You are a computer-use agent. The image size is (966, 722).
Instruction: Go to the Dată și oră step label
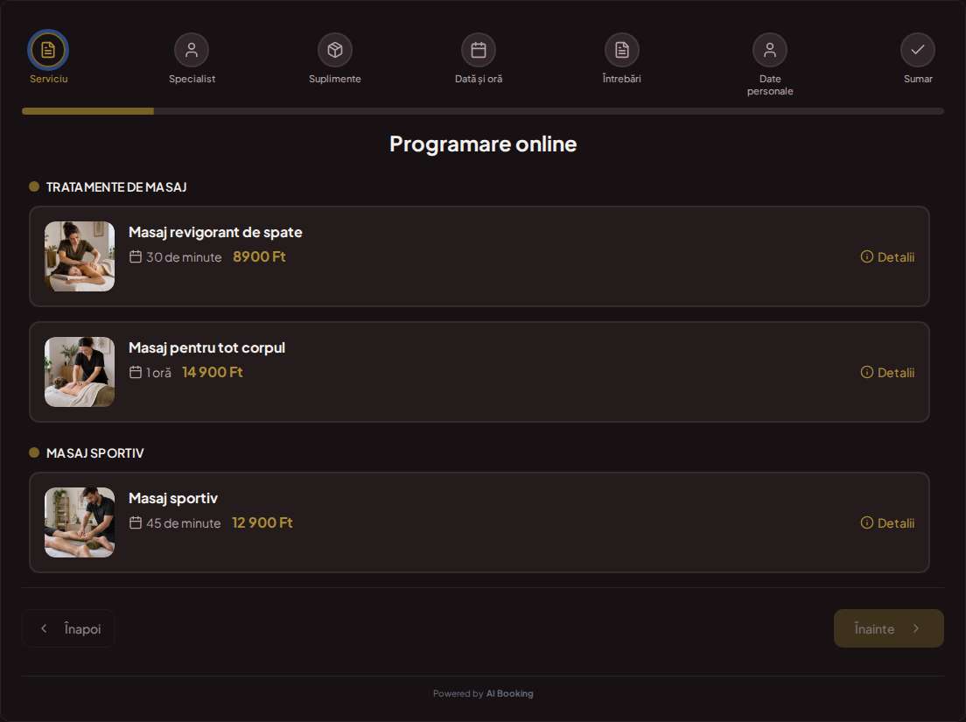point(479,79)
